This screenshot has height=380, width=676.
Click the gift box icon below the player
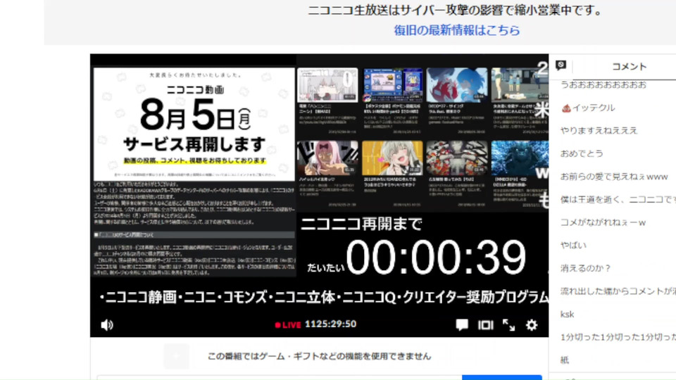176,356
